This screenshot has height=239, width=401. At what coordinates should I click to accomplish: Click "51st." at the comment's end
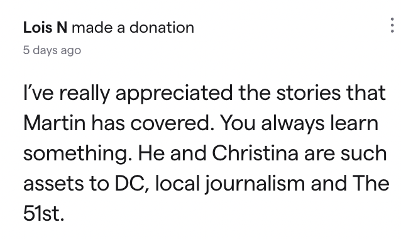click(x=43, y=213)
